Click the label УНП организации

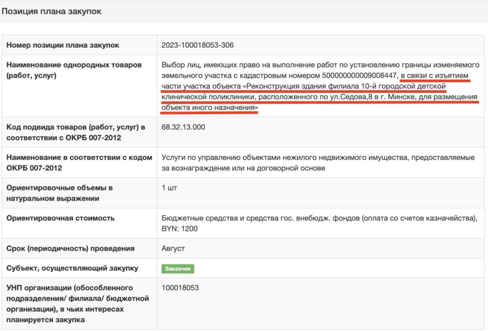(x=78, y=304)
